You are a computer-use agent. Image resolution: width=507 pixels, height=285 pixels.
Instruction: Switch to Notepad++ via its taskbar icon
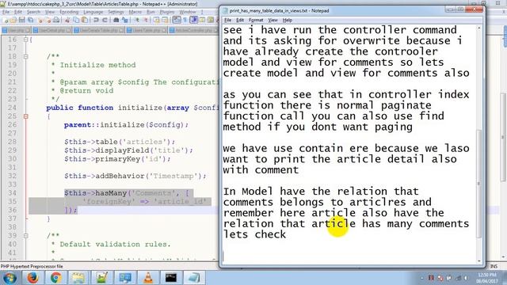101,278
